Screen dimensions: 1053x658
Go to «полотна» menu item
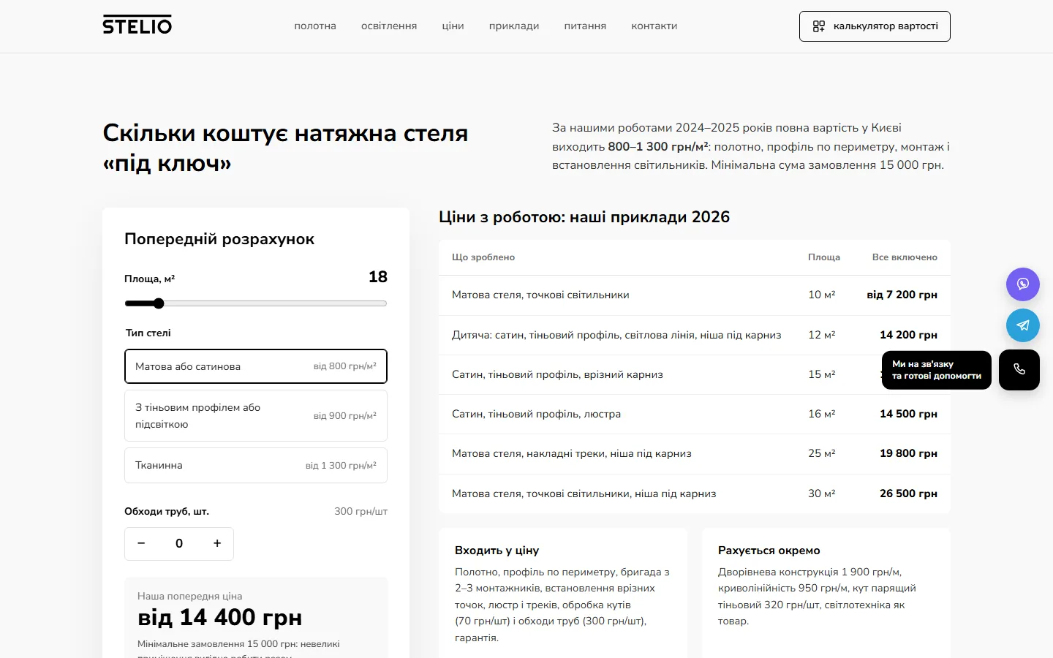click(x=315, y=26)
